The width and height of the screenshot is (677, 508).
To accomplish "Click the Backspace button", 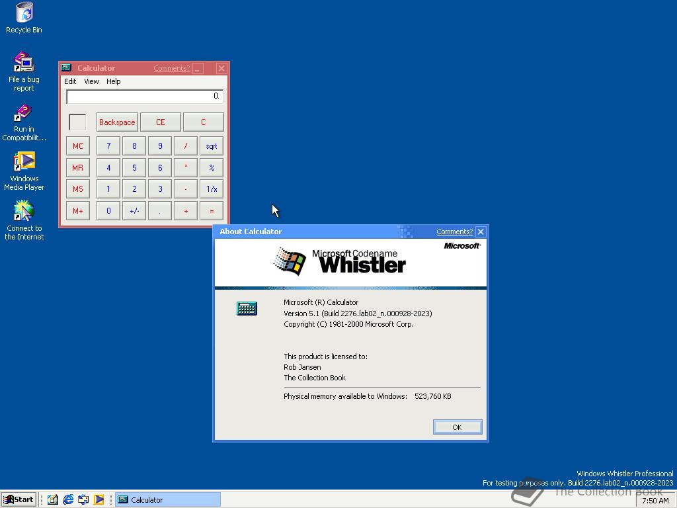I will coord(117,122).
